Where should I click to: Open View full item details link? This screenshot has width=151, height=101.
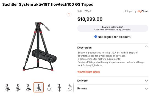pyautogui.click(x=88, y=72)
